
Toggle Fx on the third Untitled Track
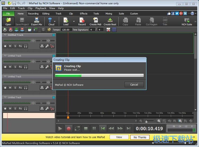(20, 88)
